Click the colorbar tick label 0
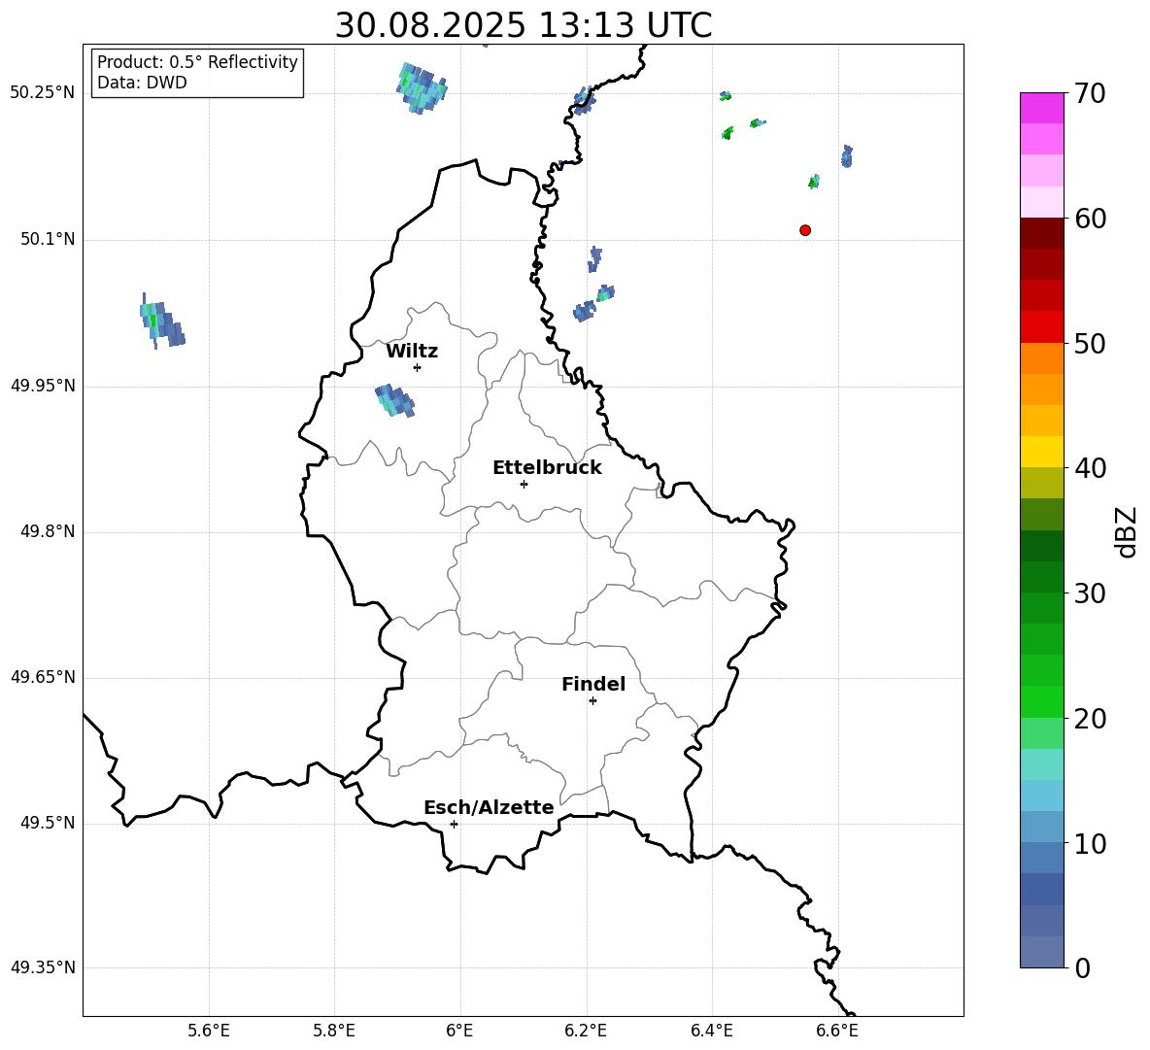This screenshot has height=1050, width=1150. click(1083, 967)
